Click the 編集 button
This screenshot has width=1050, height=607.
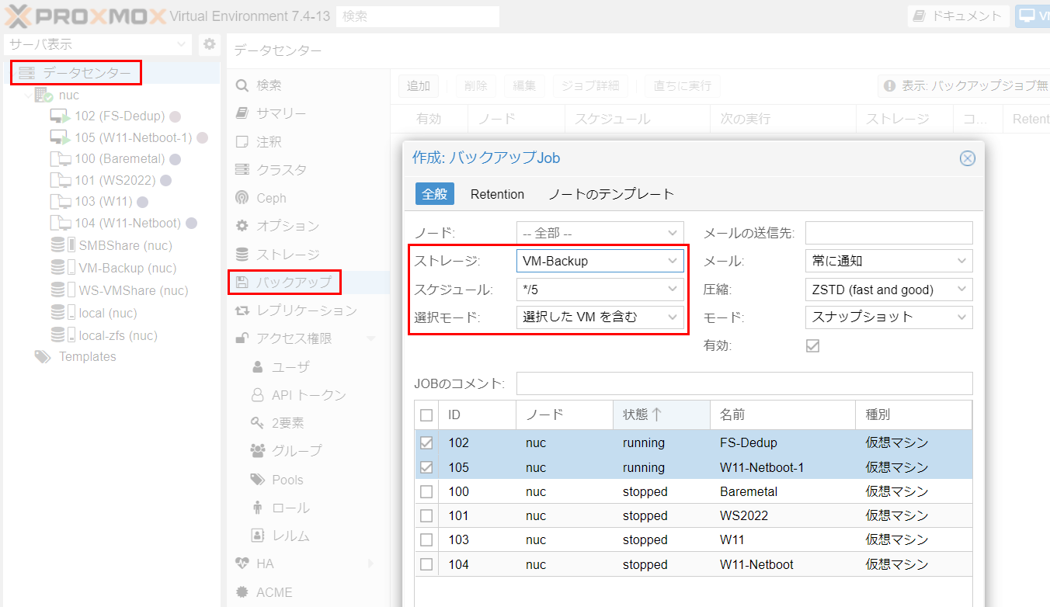click(x=524, y=86)
